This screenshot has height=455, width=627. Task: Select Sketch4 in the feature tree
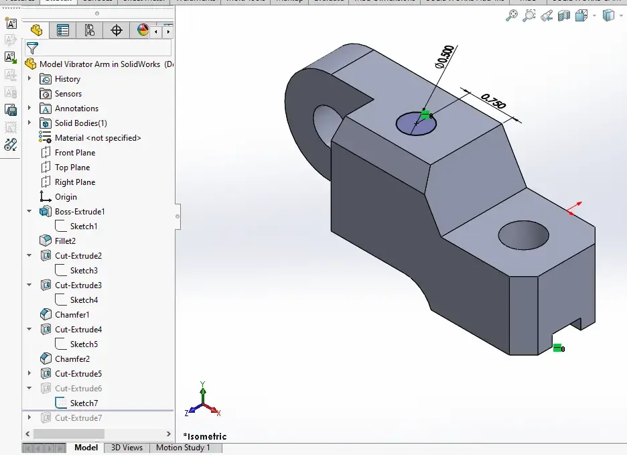[x=76, y=300]
